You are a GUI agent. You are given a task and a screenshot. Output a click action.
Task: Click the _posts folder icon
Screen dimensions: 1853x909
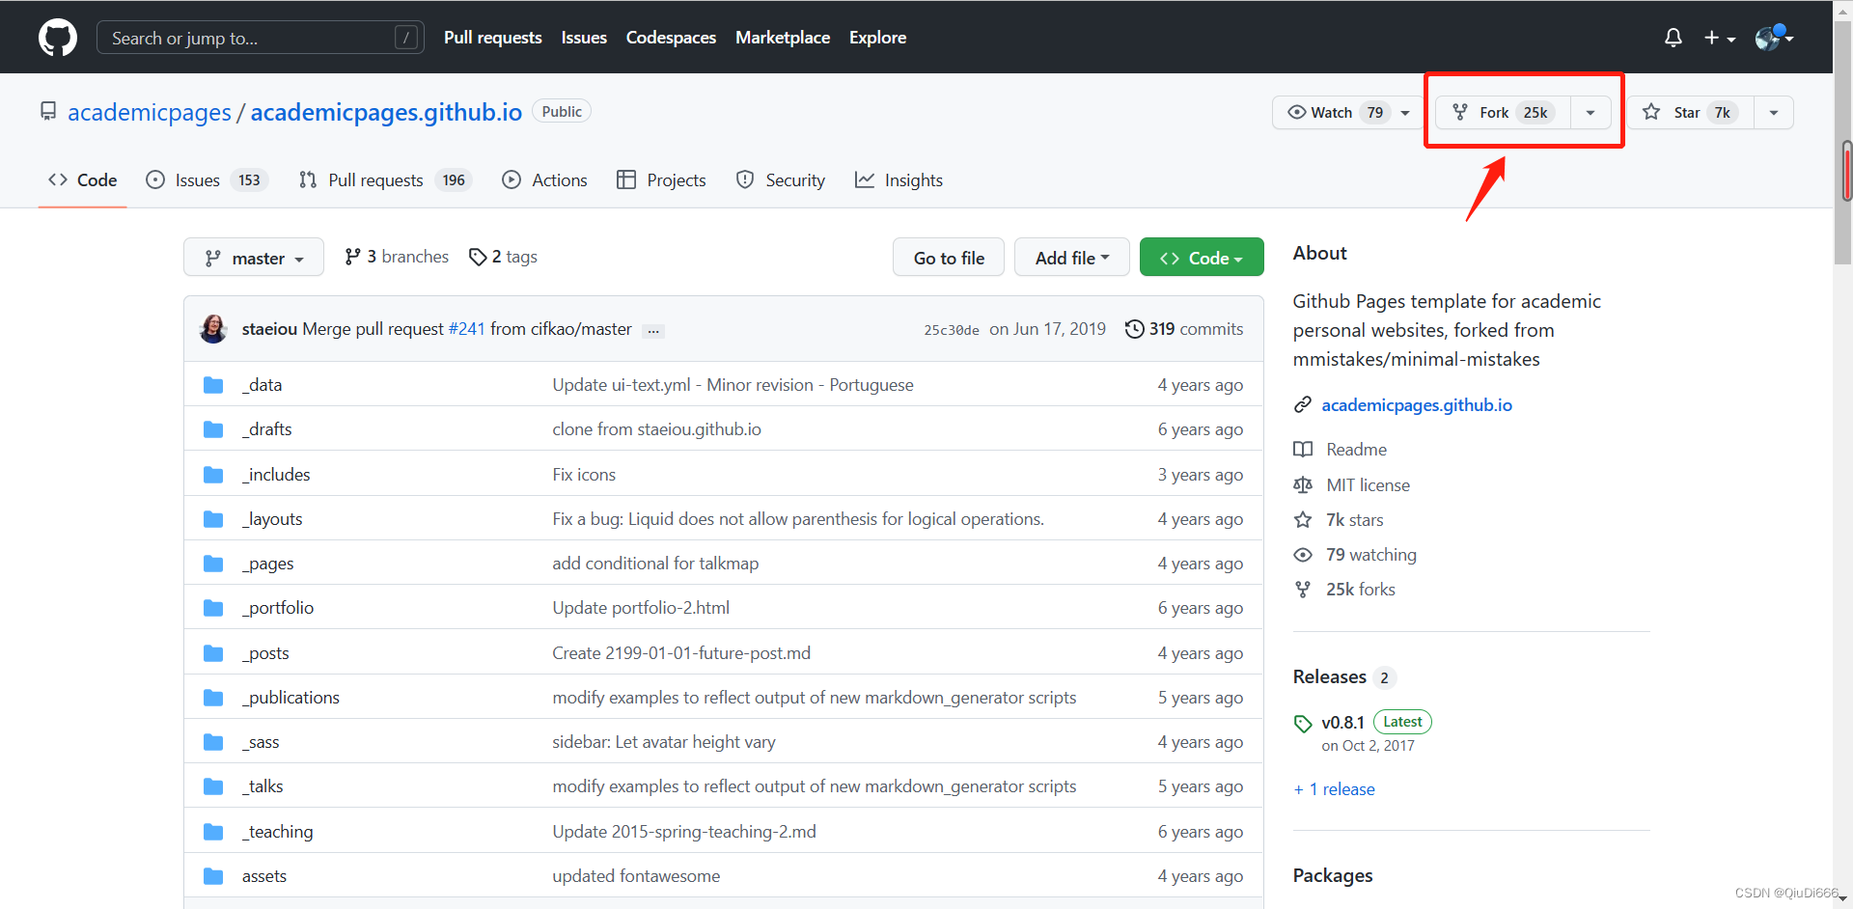click(x=213, y=653)
